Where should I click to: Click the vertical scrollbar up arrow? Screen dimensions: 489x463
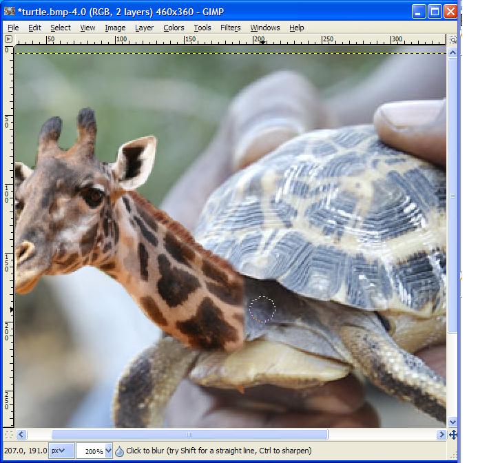pos(452,52)
